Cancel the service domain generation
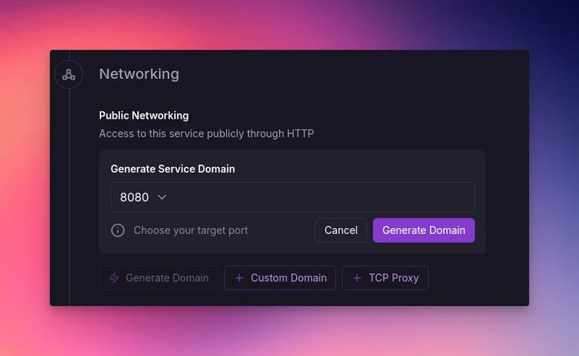The width and height of the screenshot is (579, 356). [341, 230]
